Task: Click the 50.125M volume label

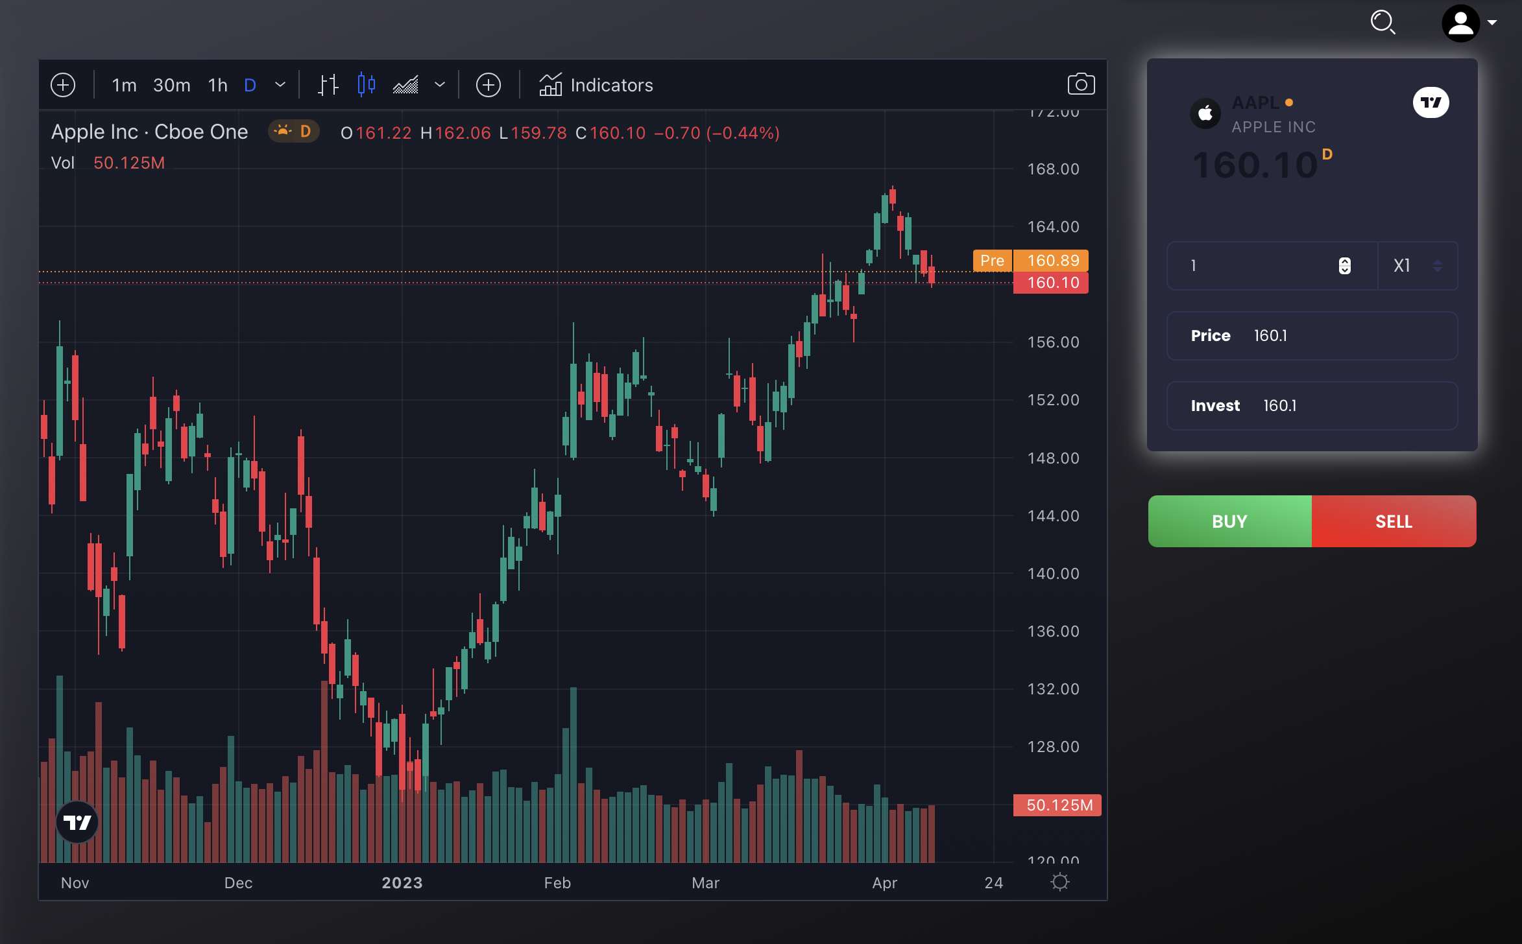Action: (x=1057, y=805)
